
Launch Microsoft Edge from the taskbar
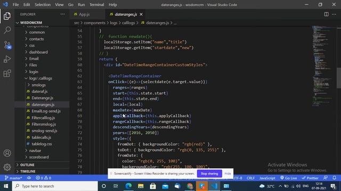tap(128, 186)
